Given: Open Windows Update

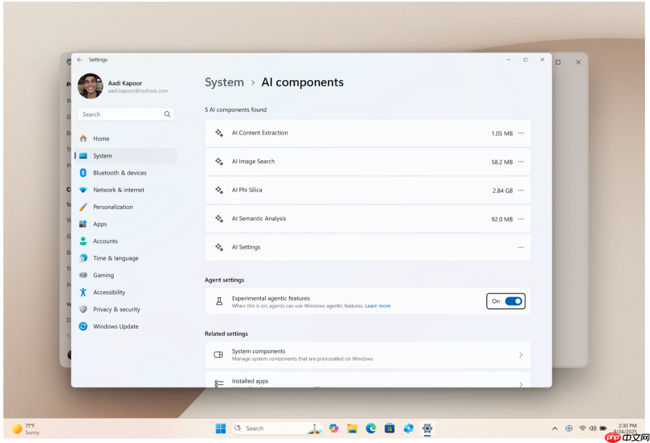Looking at the screenshot, I should (x=115, y=326).
